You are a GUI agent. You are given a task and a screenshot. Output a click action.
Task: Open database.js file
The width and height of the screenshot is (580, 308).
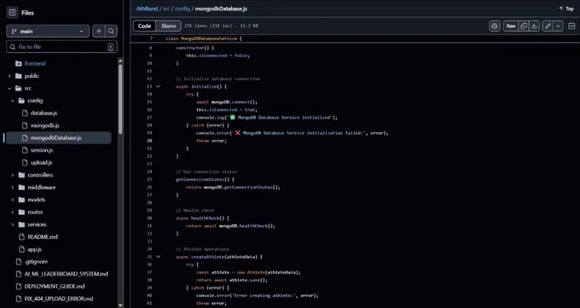tap(43, 113)
